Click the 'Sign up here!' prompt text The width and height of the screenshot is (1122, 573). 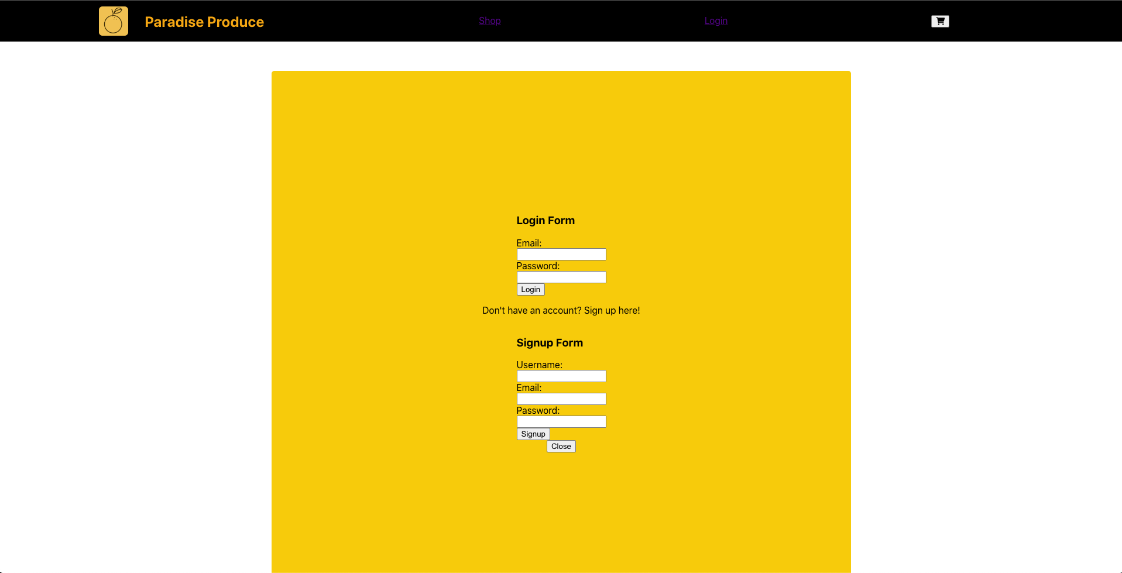click(611, 310)
